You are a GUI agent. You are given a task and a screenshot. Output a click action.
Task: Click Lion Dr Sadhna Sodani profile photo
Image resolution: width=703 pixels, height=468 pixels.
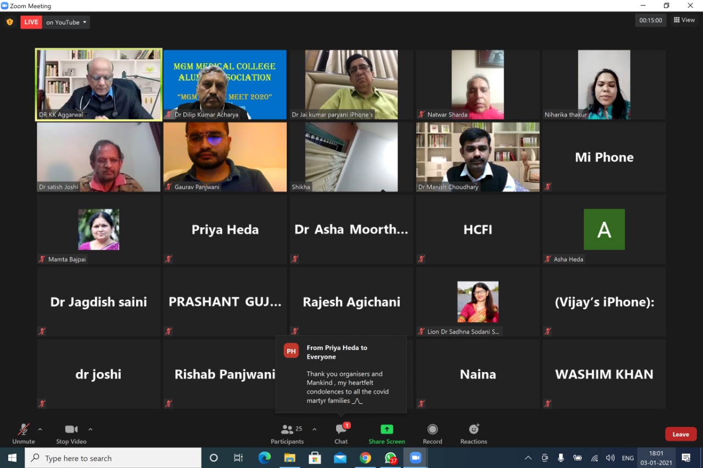(x=478, y=302)
